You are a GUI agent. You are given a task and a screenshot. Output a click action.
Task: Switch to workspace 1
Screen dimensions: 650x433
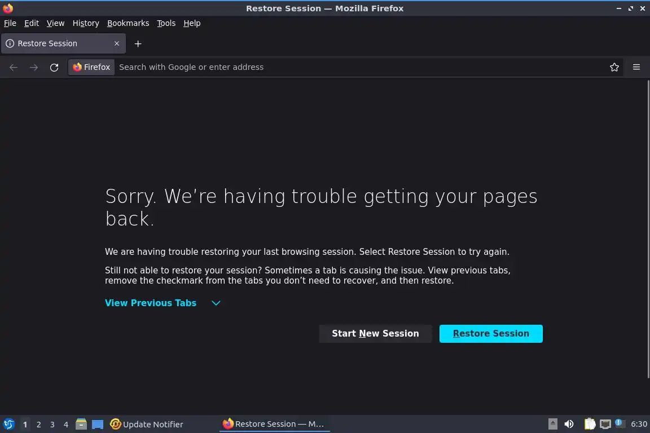click(x=25, y=425)
